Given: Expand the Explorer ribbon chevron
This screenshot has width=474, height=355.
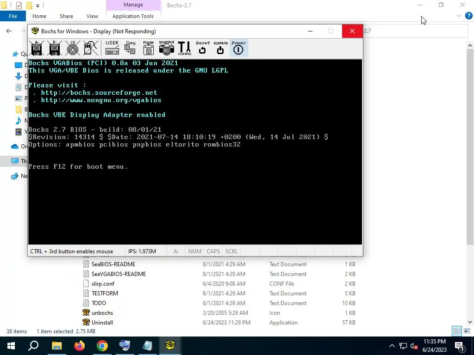Looking at the screenshot, I should [x=459, y=16].
